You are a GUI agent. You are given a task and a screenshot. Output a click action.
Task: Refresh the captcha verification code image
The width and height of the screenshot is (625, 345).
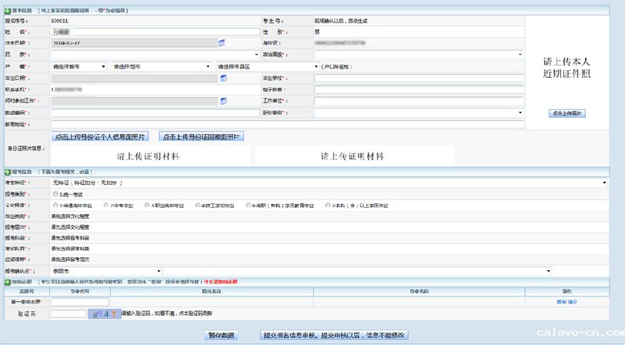pyautogui.click(x=104, y=313)
